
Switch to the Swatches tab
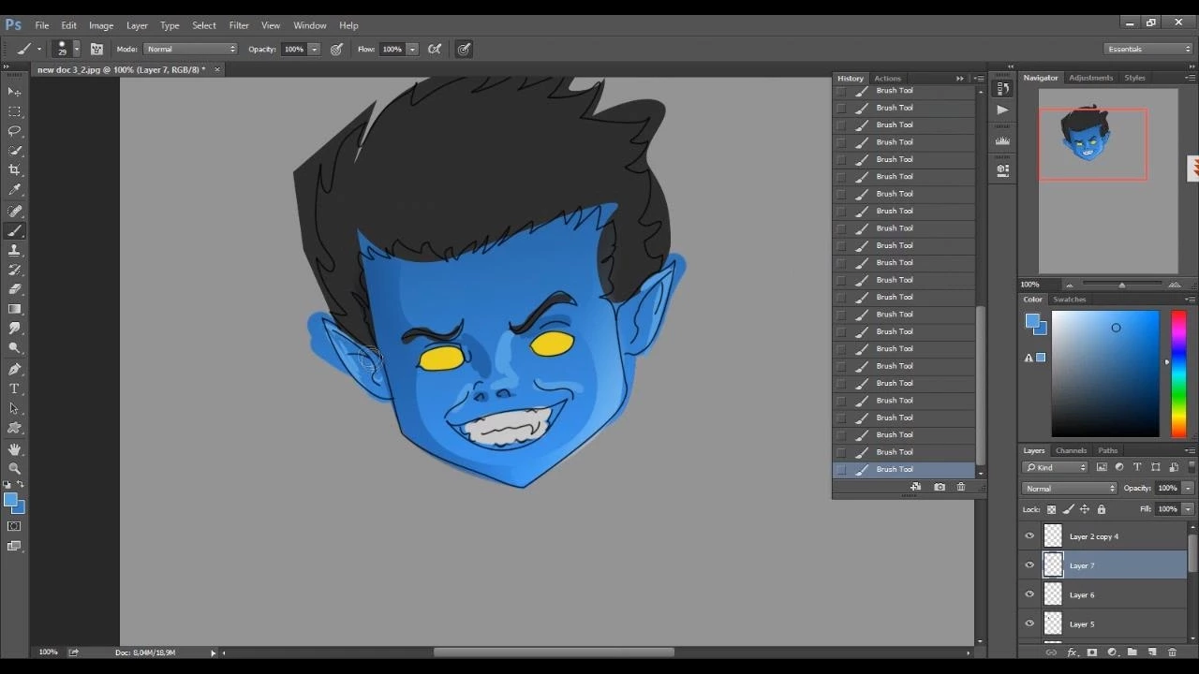click(1069, 300)
